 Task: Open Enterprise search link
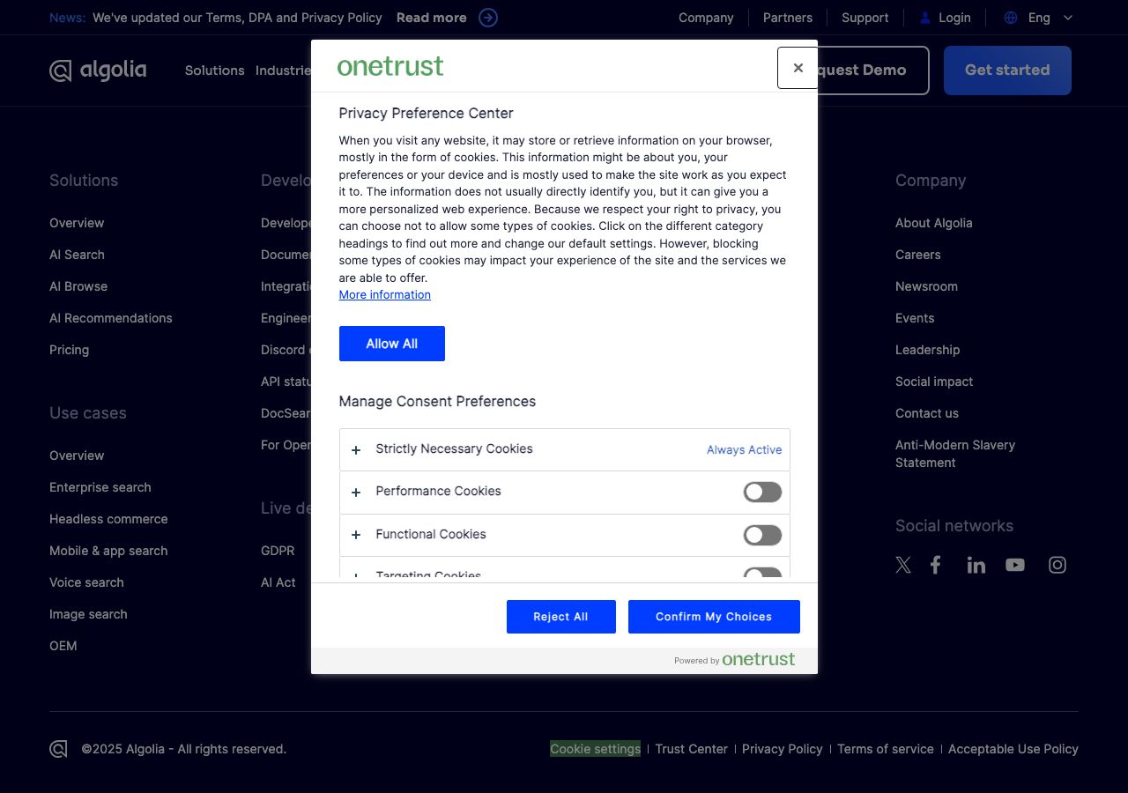pyautogui.click(x=100, y=487)
